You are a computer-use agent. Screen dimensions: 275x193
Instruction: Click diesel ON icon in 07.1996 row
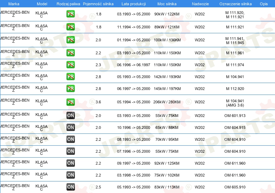tap(70, 151)
